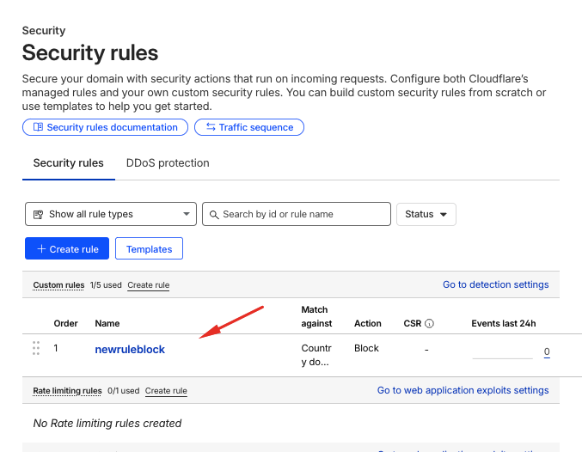
Task: Click the Order column header
Action: click(x=65, y=324)
